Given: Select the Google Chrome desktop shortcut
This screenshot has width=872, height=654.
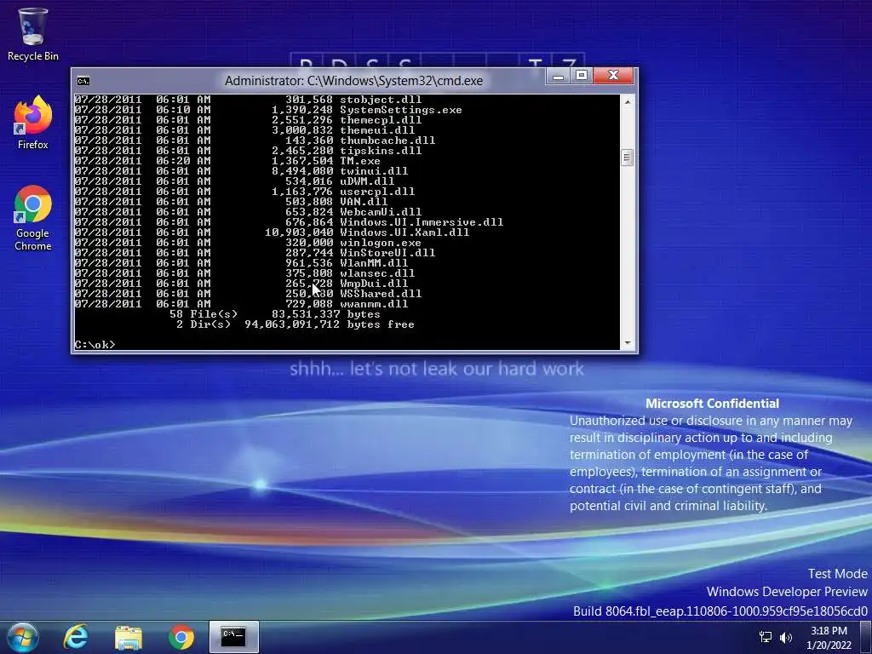Looking at the screenshot, I should [x=33, y=218].
